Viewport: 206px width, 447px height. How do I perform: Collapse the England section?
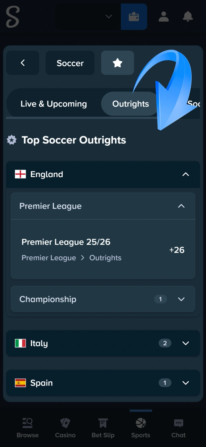[x=186, y=174]
